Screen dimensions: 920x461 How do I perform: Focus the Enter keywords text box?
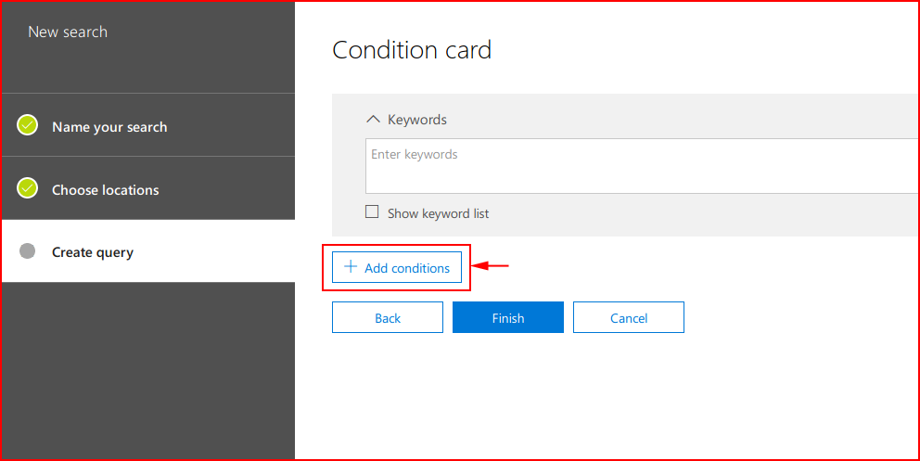tap(641, 166)
